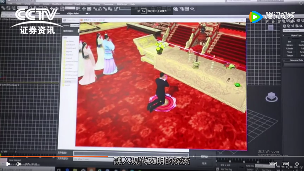Click the ViewCube in the viewport

[271, 97]
